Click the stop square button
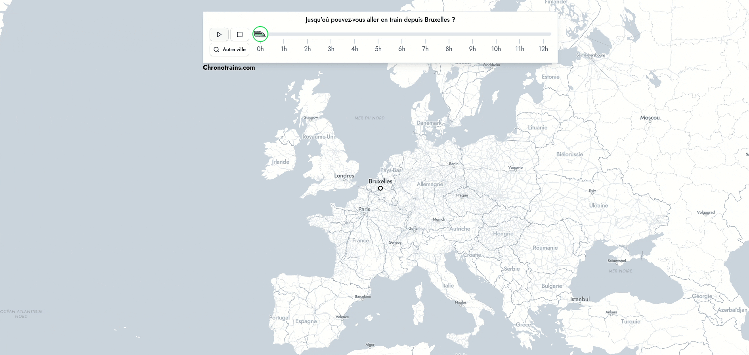 click(x=239, y=34)
